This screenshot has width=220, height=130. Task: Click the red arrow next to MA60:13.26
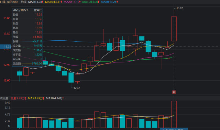tap(117, 2)
